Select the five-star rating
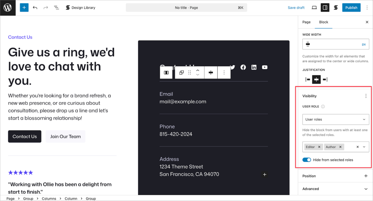 [x=21, y=172]
